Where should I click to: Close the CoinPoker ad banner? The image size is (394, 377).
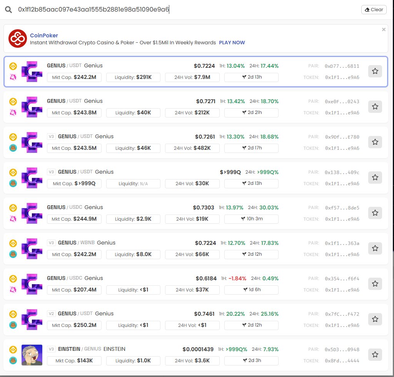point(384,29)
